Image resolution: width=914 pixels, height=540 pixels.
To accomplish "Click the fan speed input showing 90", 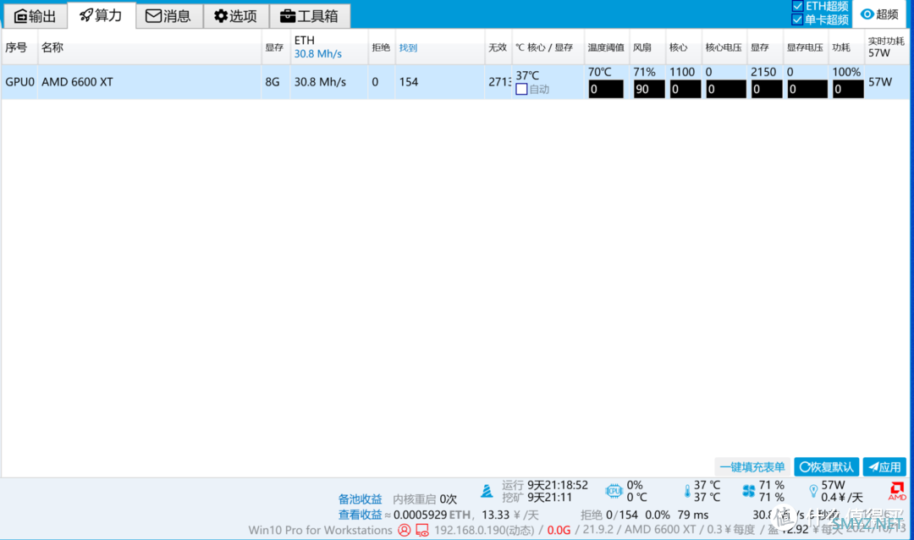I will coord(649,89).
